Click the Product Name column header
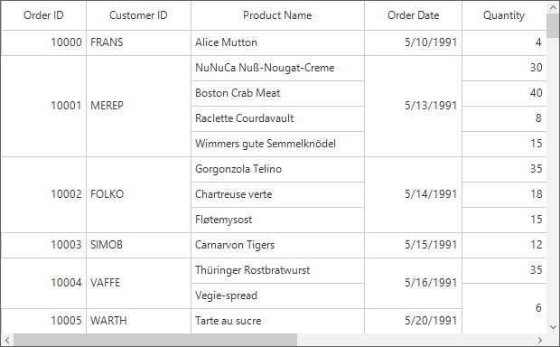The image size is (560, 347). tap(277, 15)
